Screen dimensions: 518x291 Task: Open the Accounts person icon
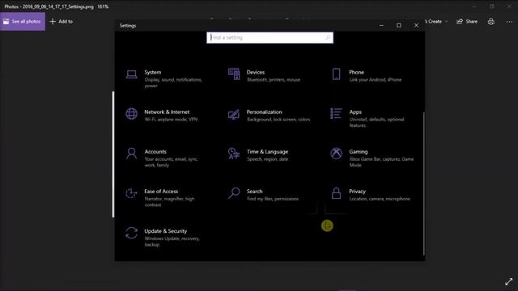pos(131,154)
